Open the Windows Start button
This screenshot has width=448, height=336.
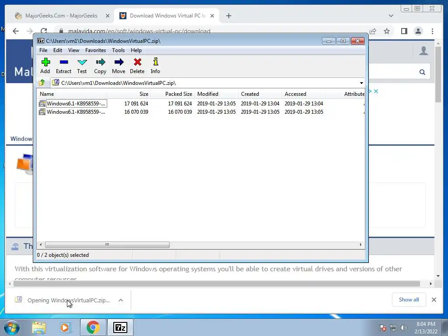point(12,327)
